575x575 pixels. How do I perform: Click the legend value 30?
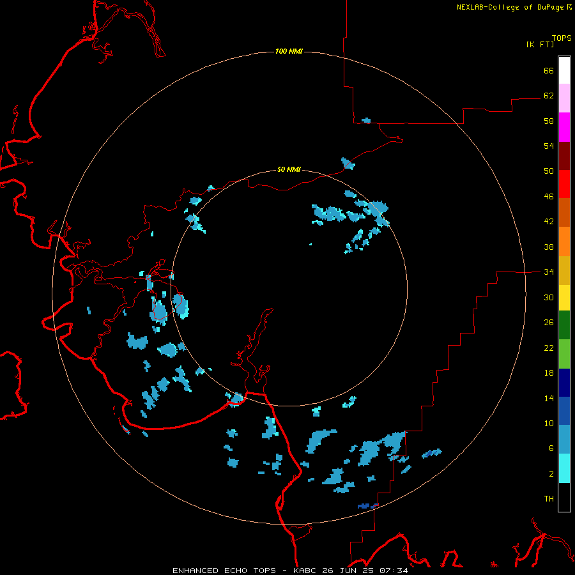pos(549,297)
